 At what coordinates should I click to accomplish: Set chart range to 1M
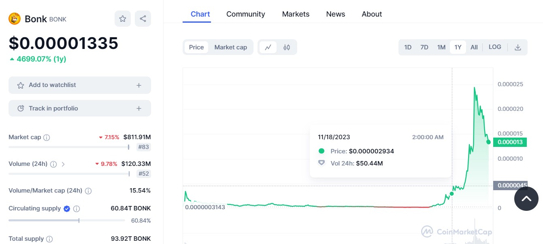pyautogui.click(x=441, y=47)
